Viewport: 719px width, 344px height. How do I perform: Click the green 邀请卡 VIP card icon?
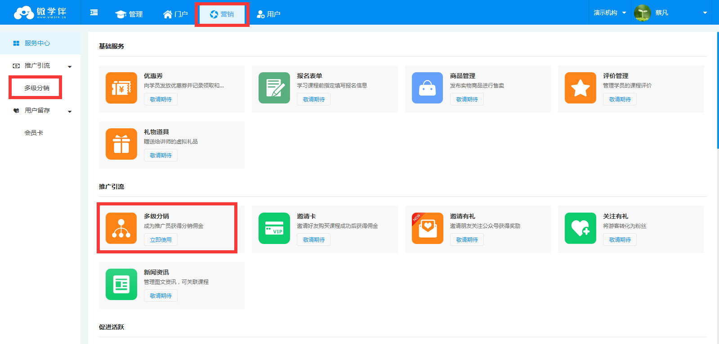[x=274, y=228]
